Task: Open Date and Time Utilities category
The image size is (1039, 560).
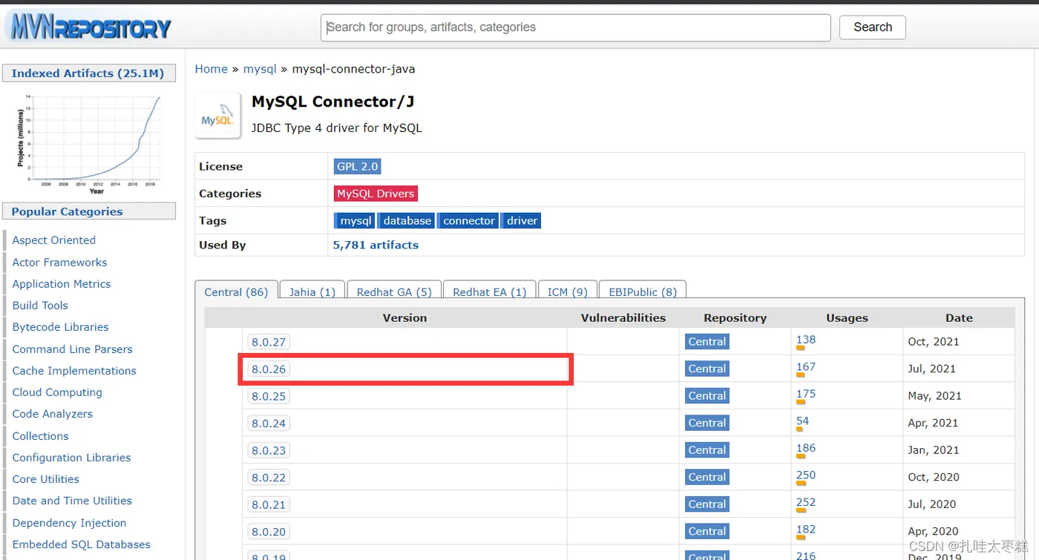Action: click(72, 501)
